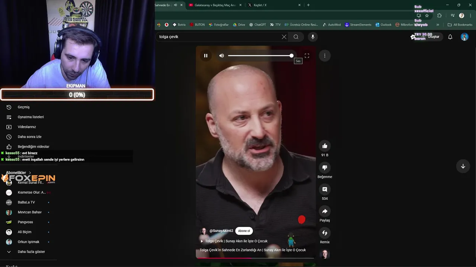Switch to the Keşfet / X tab
Image resolution: width=476 pixels, height=267 pixels.
(x=274, y=5)
